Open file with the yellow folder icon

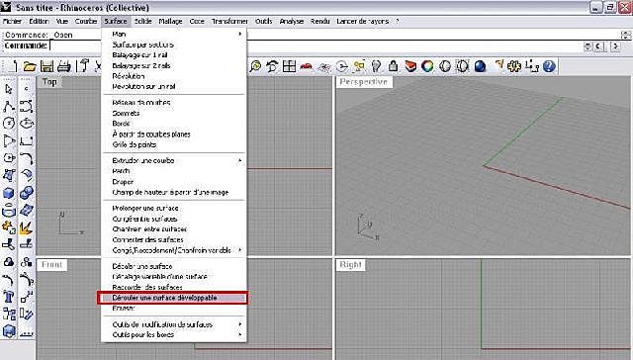[x=30, y=66]
